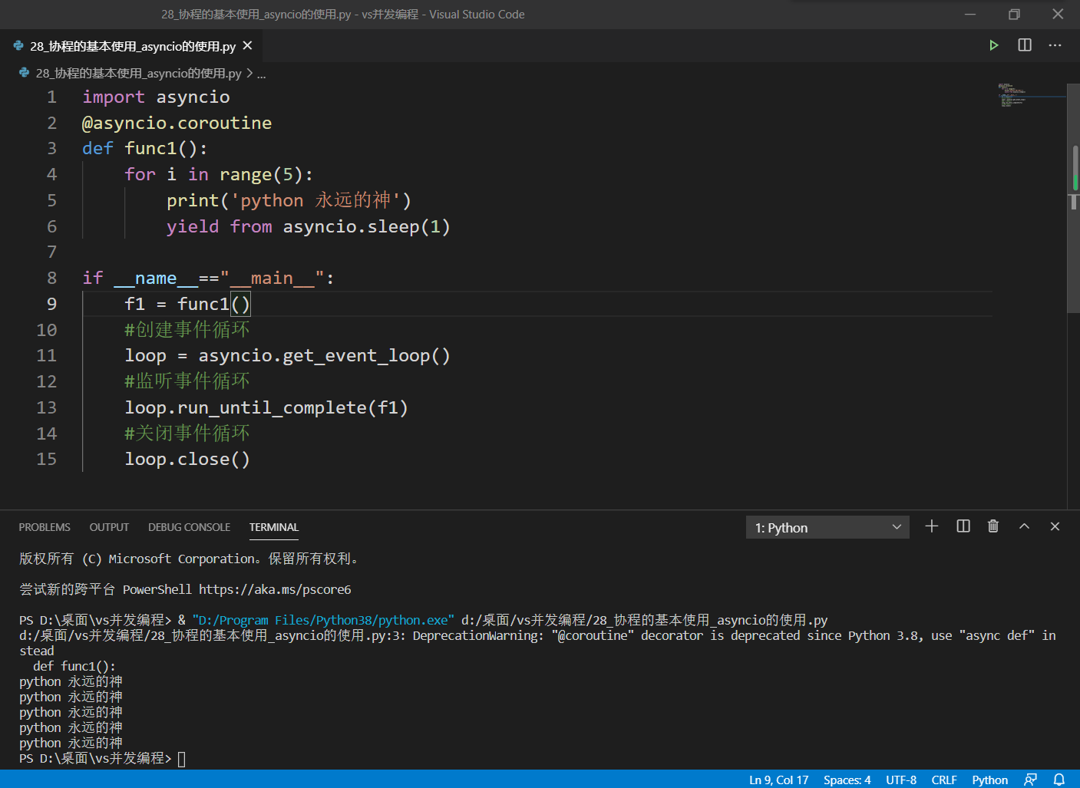Click 'loop.close()' on line 15
1080x788 pixels.
(x=187, y=459)
